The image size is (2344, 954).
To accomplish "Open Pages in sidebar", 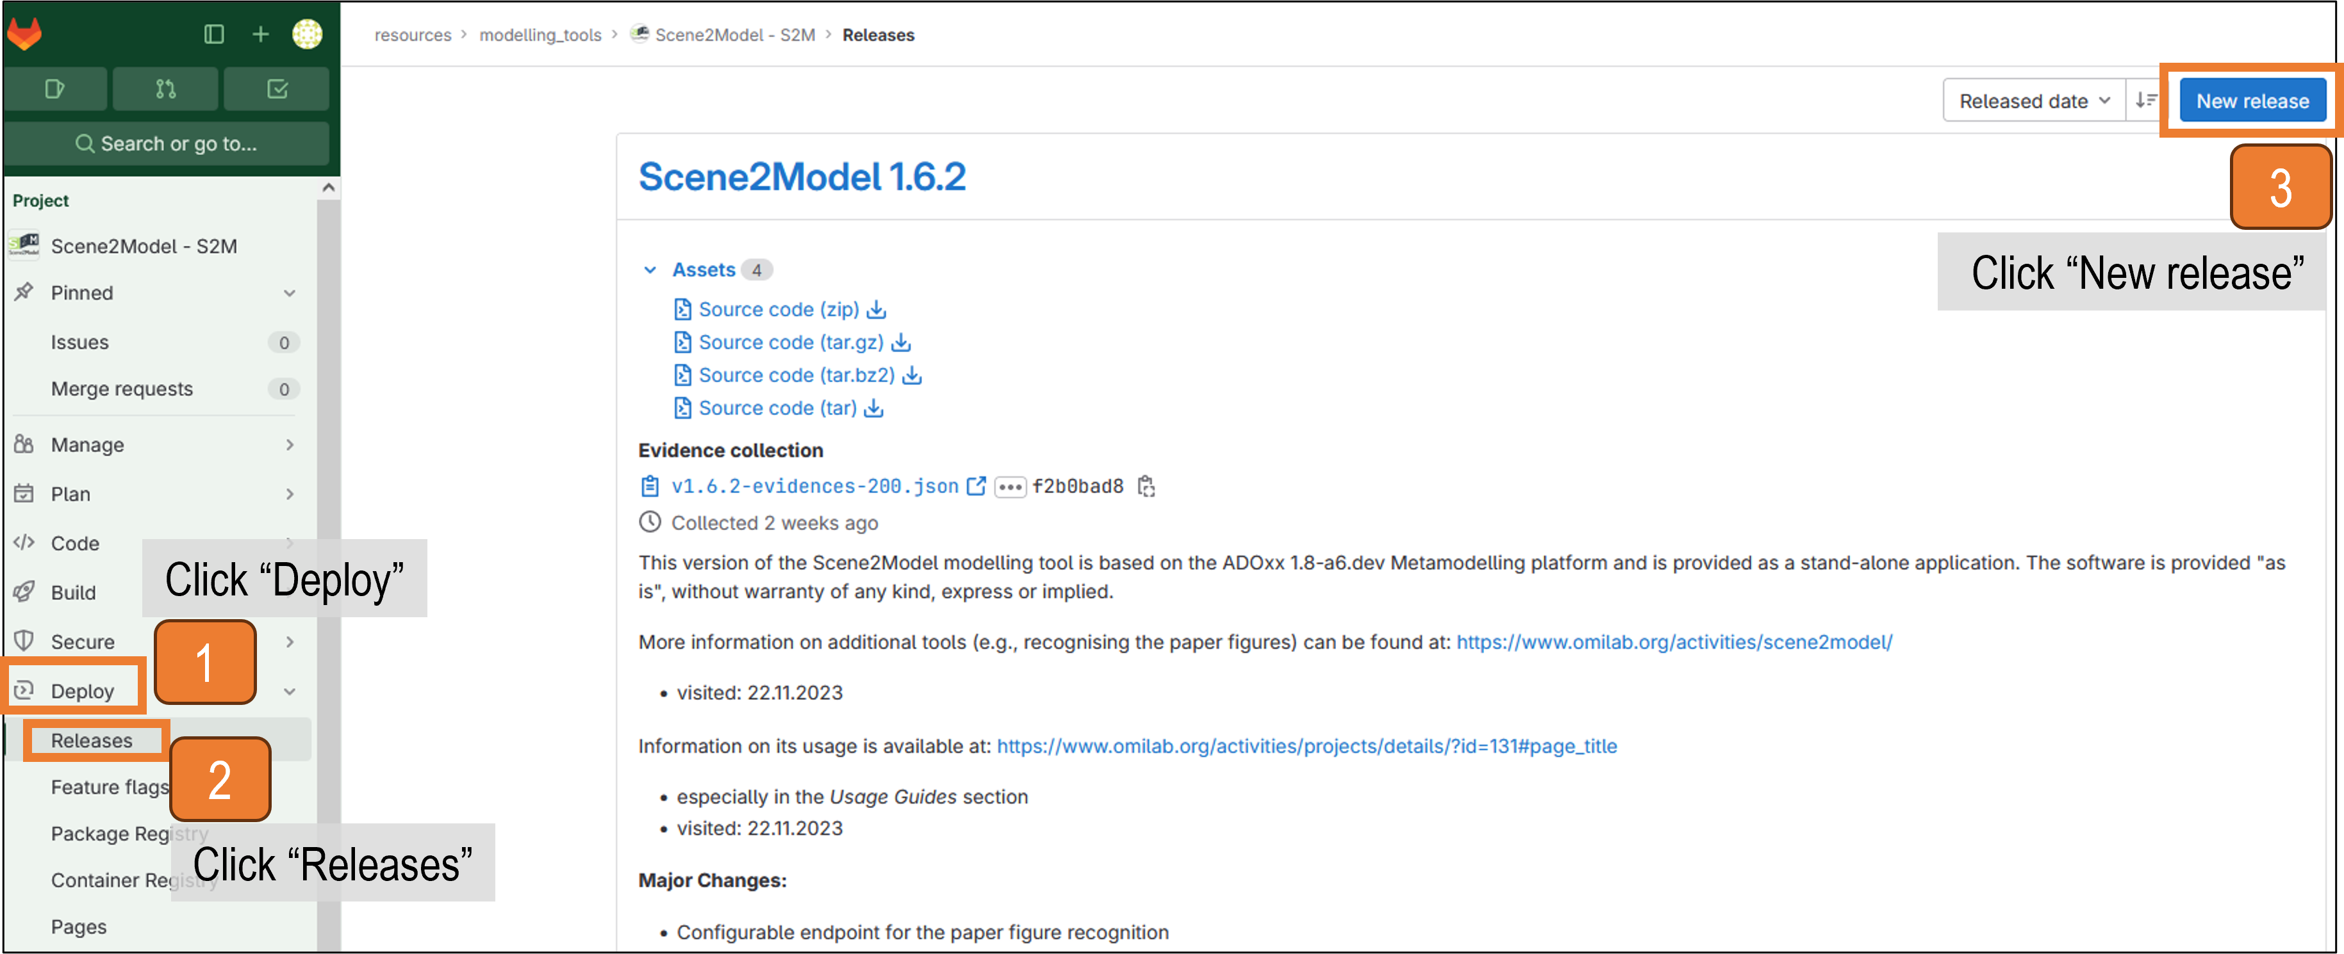I will [x=79, y=926].
